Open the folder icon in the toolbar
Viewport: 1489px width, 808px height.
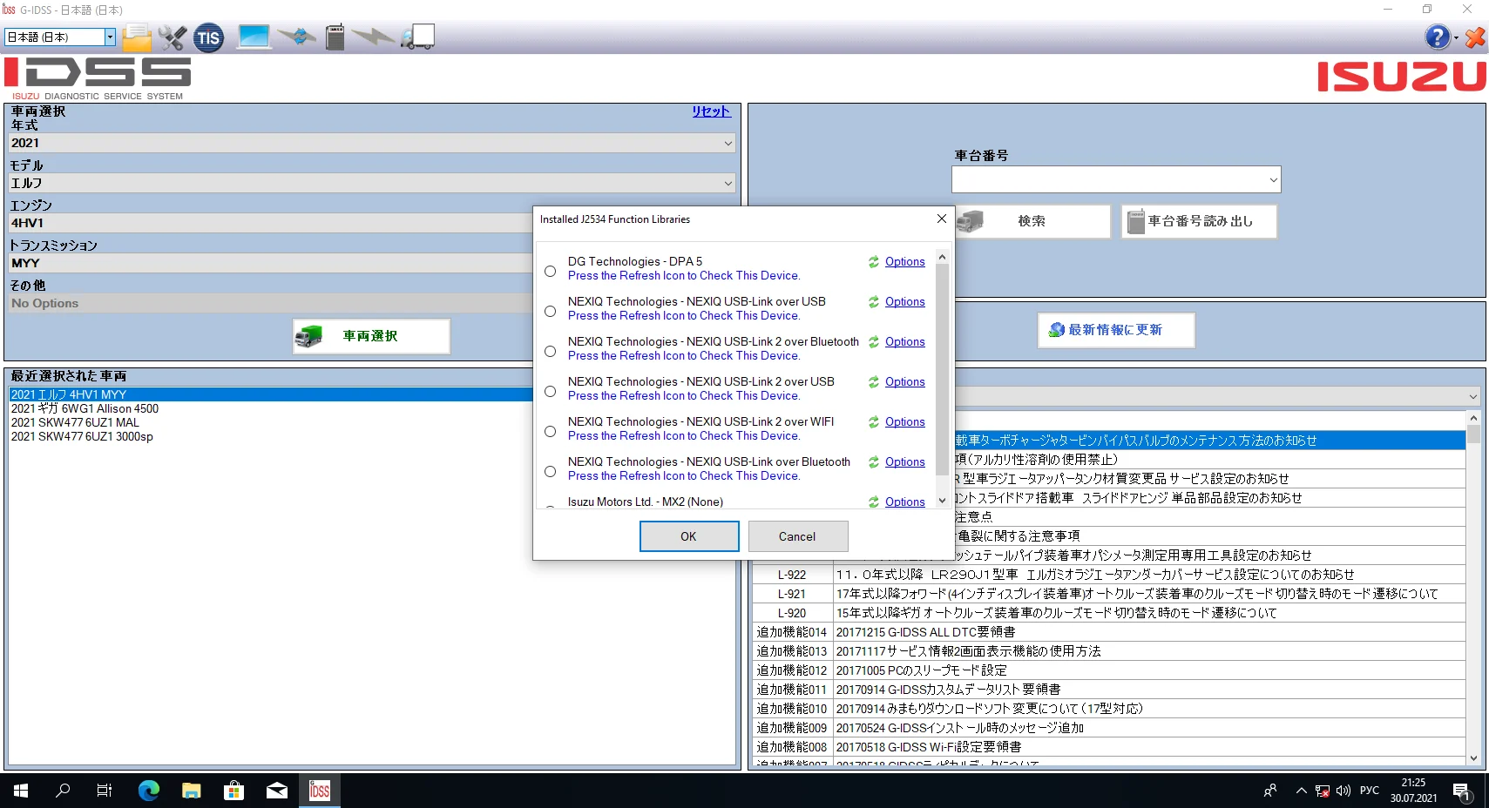pyautogui.click(x=137, y=37)
